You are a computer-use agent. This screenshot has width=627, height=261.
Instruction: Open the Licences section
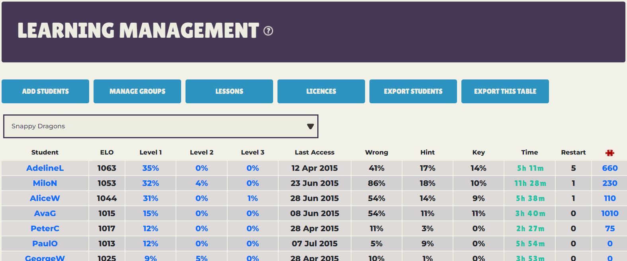321,91
